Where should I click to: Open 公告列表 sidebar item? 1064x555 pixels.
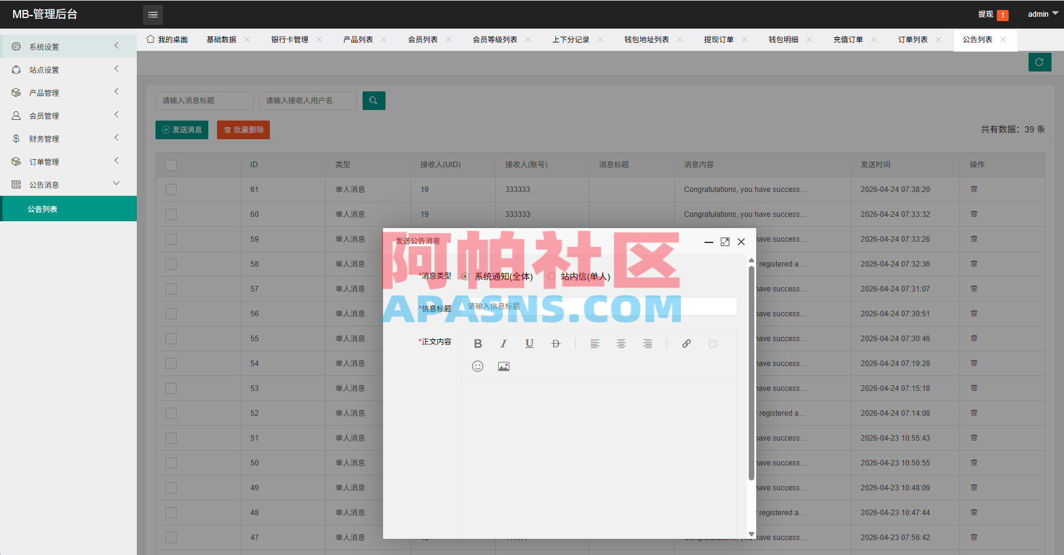[68, 209]
